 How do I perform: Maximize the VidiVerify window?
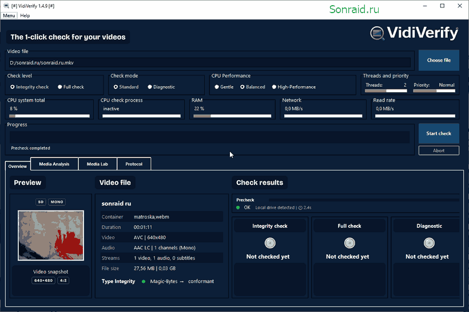(442, 6)
